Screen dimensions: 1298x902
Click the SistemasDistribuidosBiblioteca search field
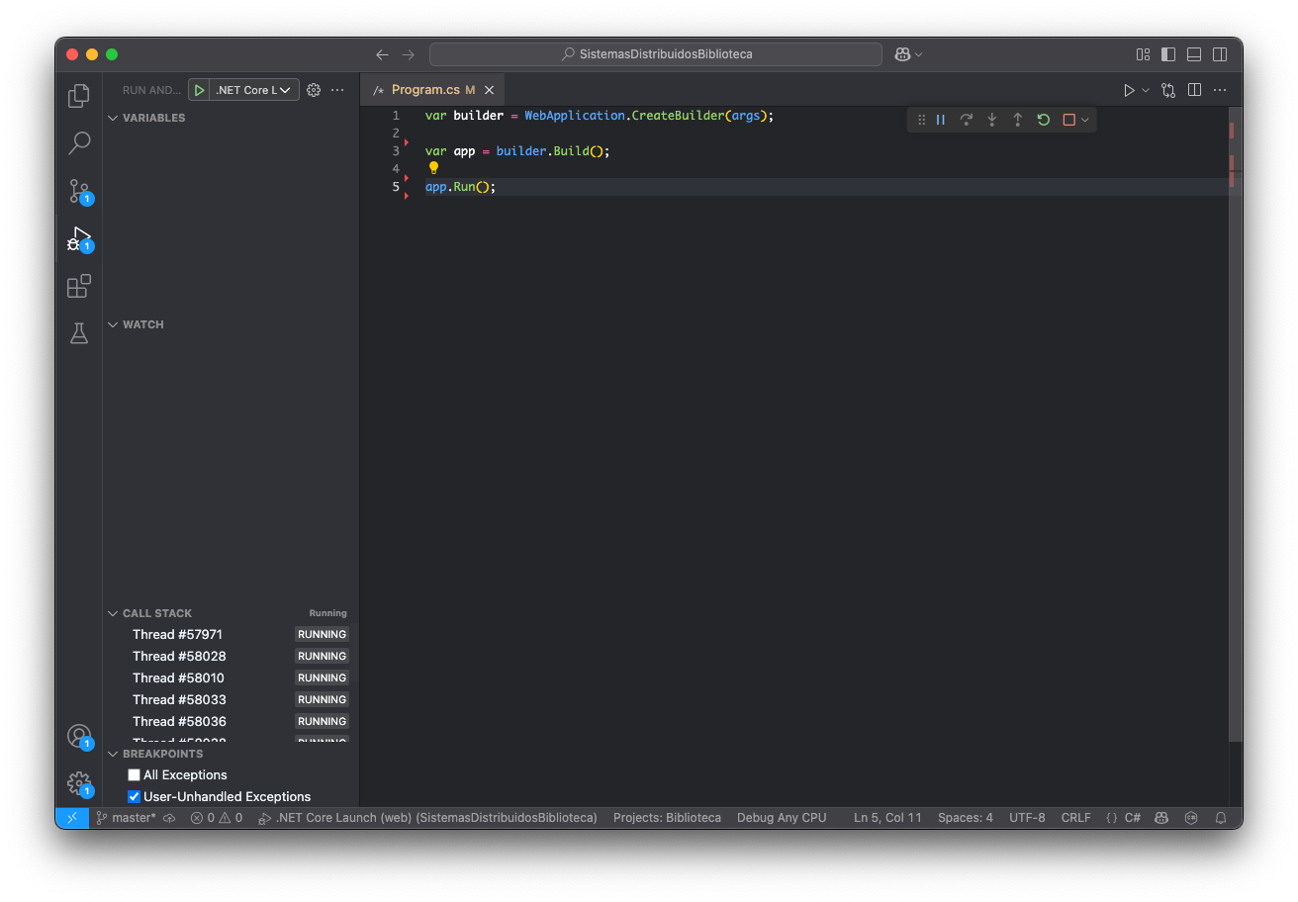coord(655,54)
